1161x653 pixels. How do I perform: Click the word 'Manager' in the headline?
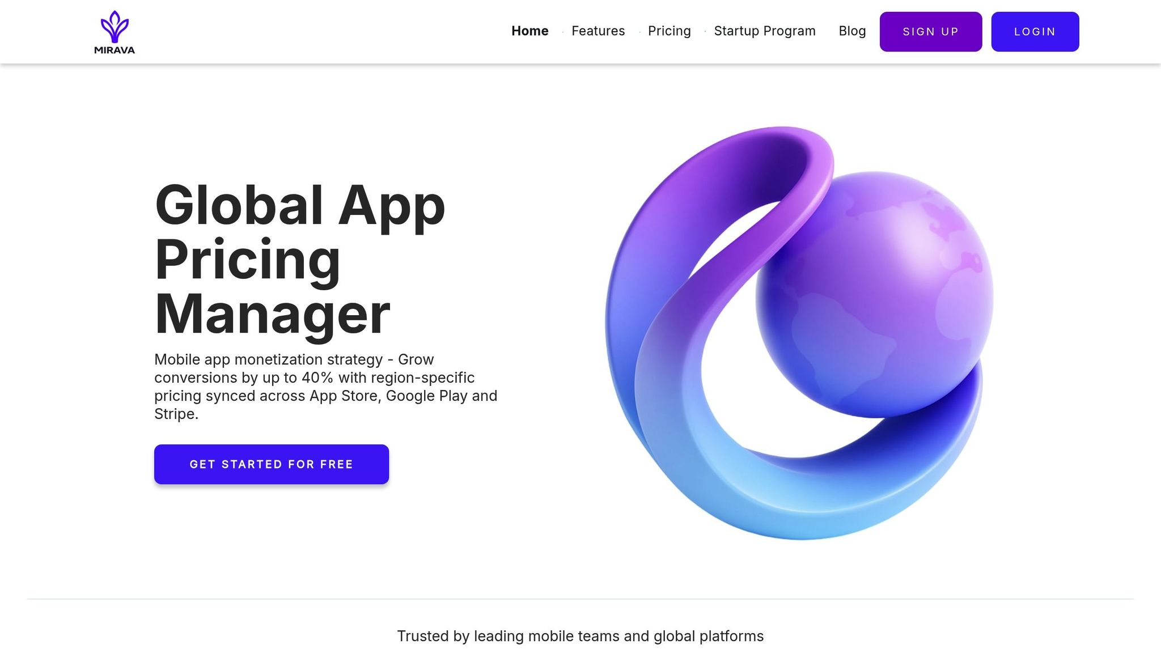[x=272, y=315]
